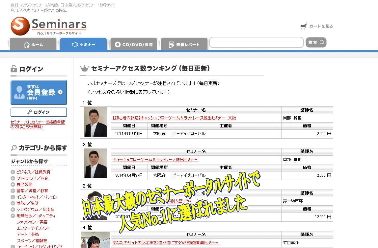Image resolution: width=378 pixels, height=248 pixels.
Task: Expand the 語学/資格/教育 category plus icon
Action: [x=13, y=191]
